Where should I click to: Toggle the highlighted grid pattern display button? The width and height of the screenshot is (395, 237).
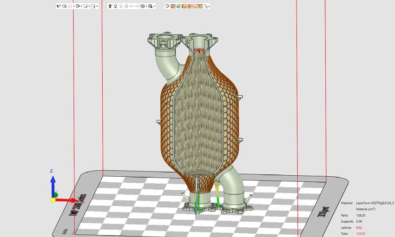pos(173,6)
